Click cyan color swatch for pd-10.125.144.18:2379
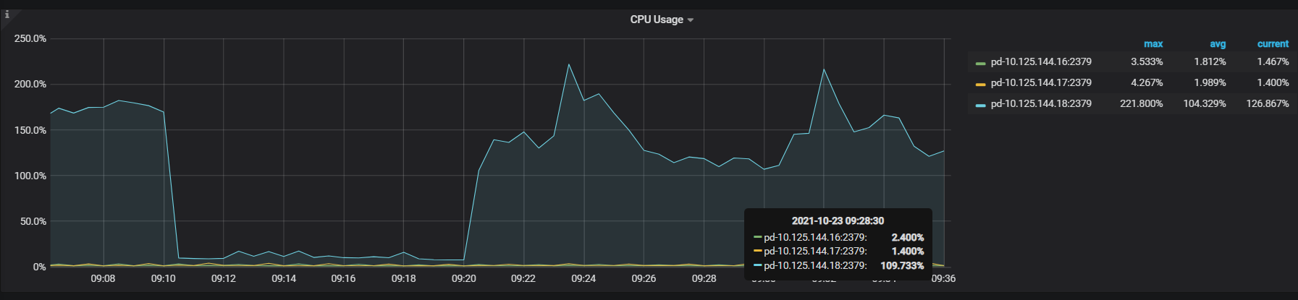 [x=981, y=106]
